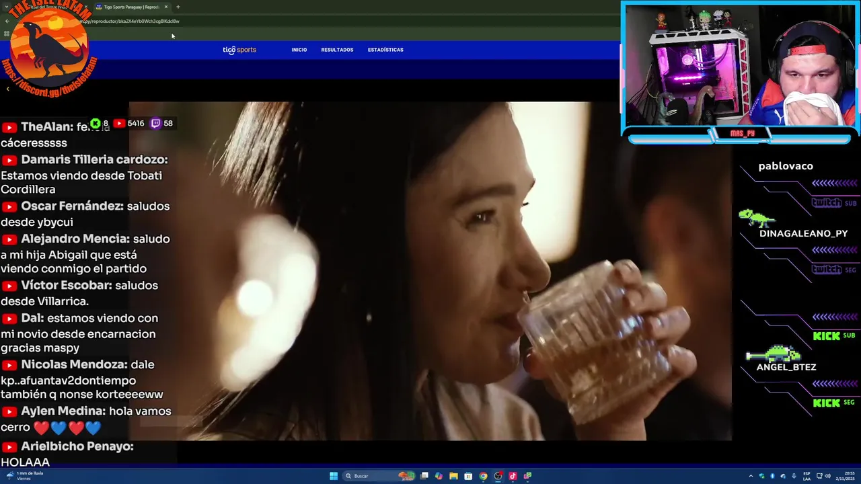
Task: Open File Explorer folder icon on taskbar
Action: 453,476
